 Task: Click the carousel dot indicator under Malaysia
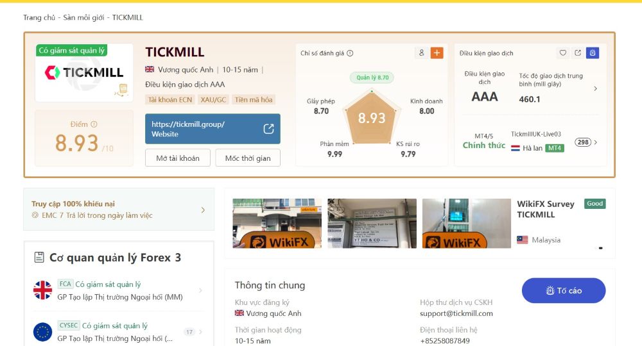pos(601,248)
